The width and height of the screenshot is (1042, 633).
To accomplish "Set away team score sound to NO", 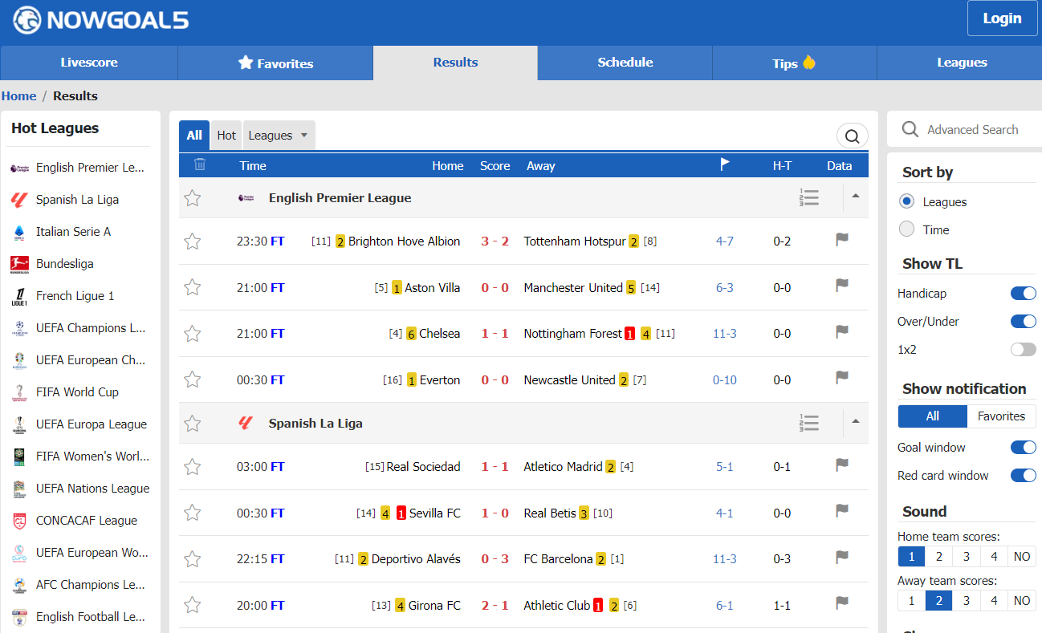I will point(1021,601).
